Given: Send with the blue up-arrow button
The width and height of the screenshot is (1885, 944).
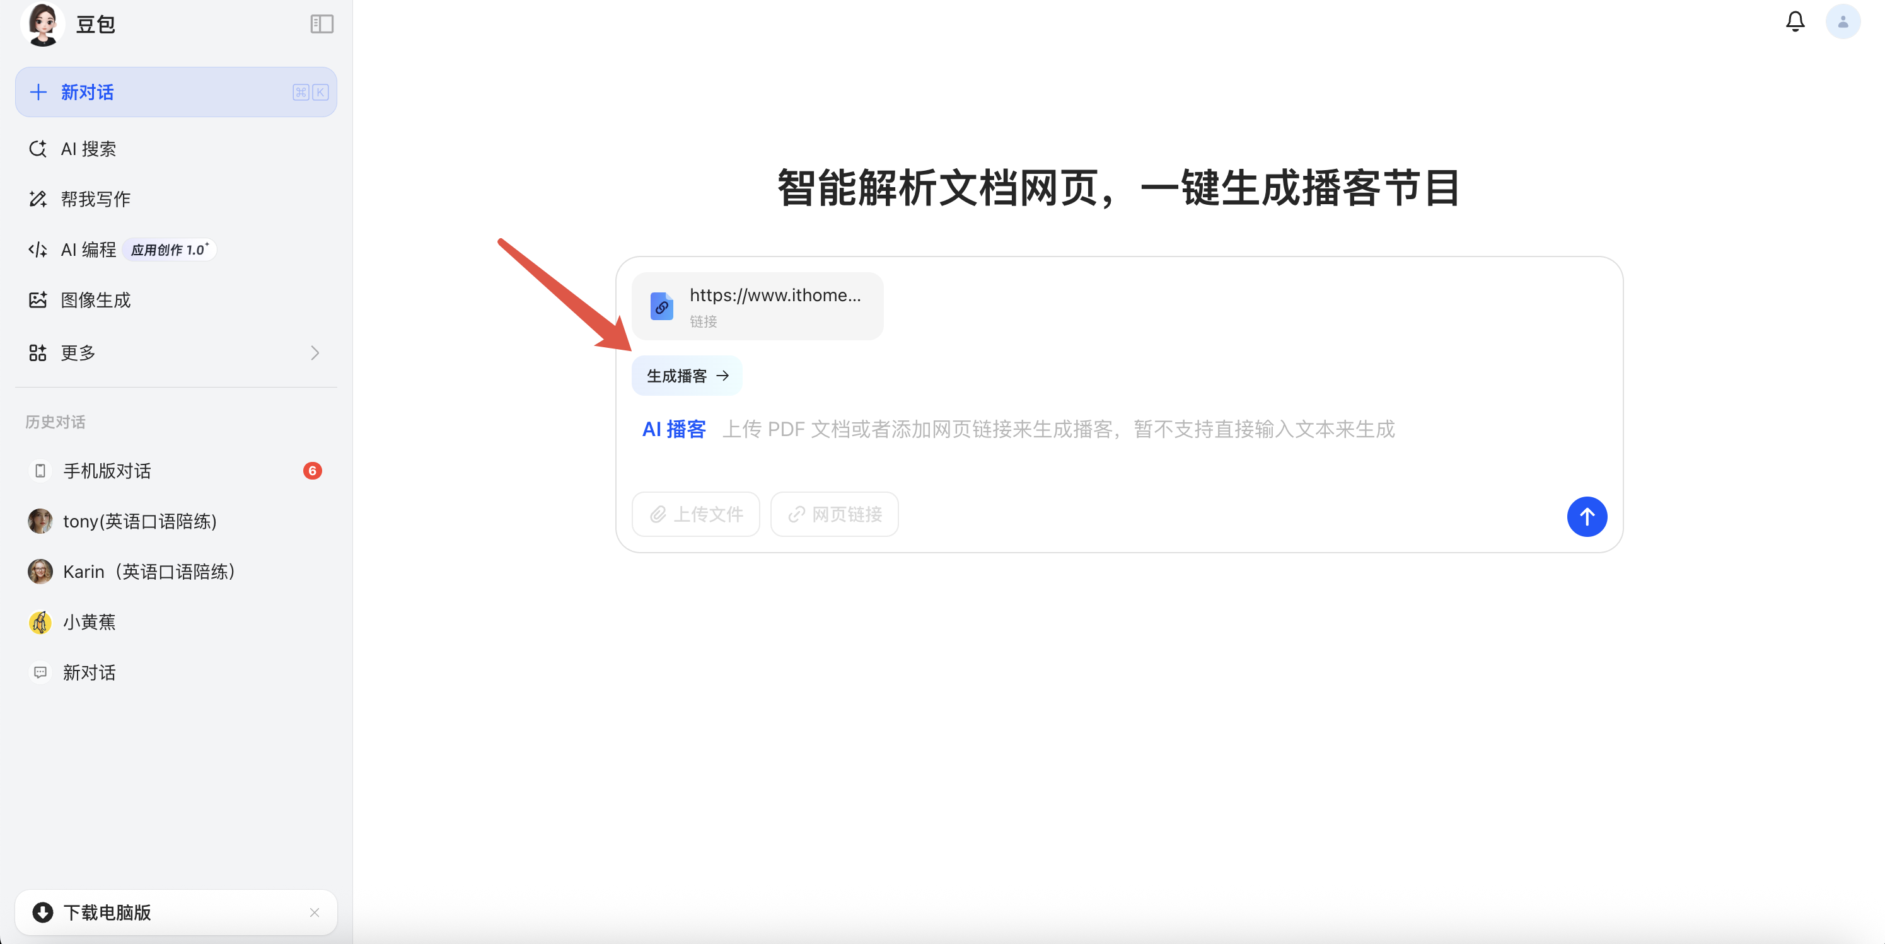Looking at the screenshot, I should 1586,517.
